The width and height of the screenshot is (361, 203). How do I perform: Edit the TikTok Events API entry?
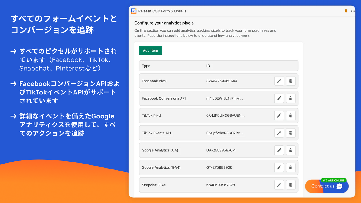click(279, 133)
